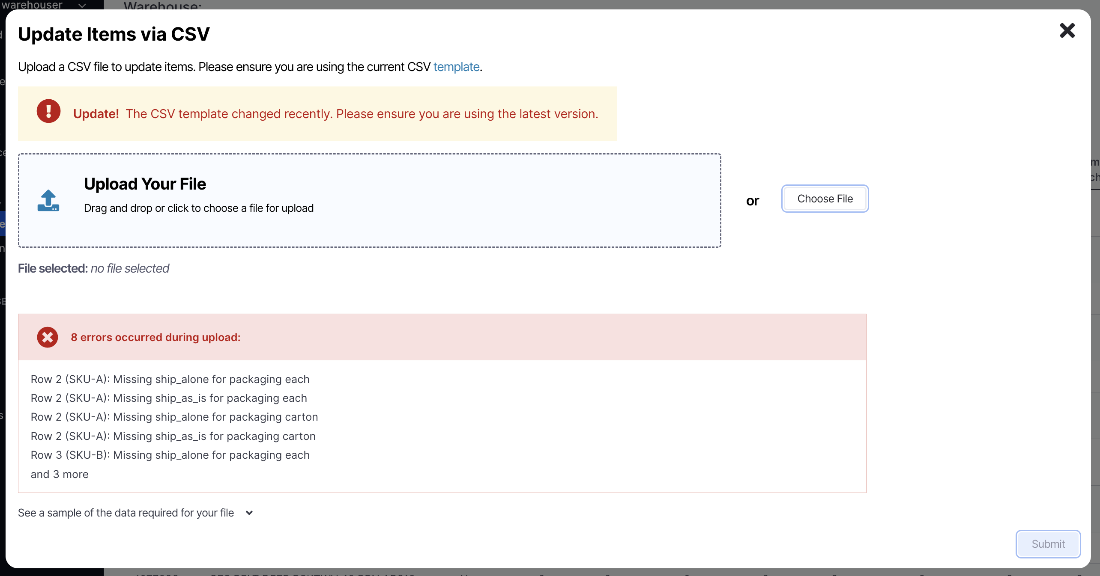Click the "and 3 more" errors text
This screenshot has width=1100, height=576.
click(x=60, y=474)
